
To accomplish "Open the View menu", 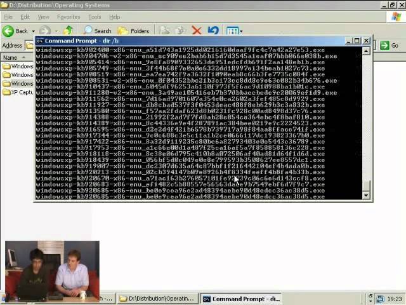I will coord(44,17).
